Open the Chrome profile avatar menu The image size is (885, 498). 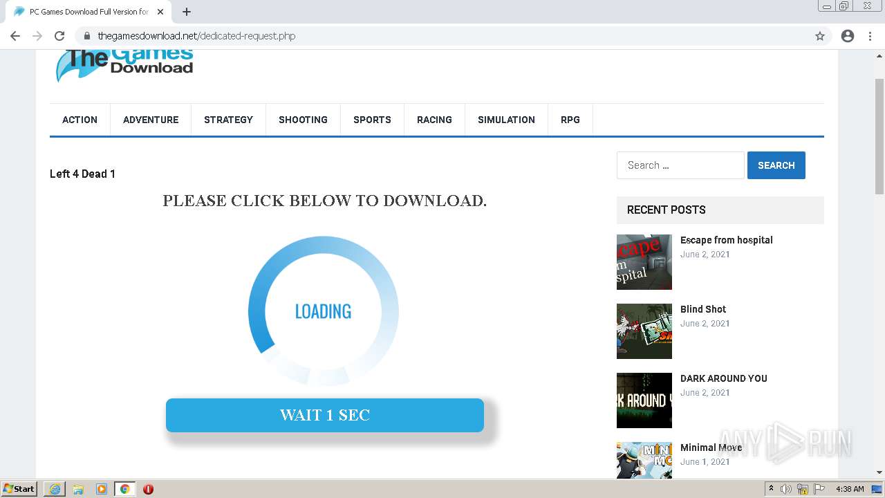pos(848,36)
